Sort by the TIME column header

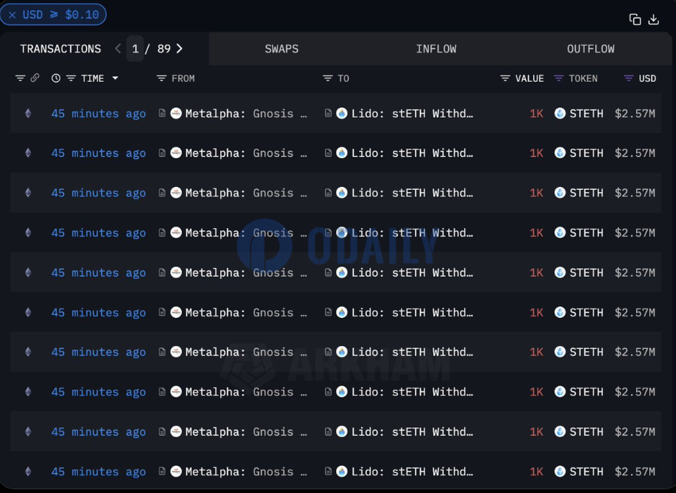[x=93, y=79]
